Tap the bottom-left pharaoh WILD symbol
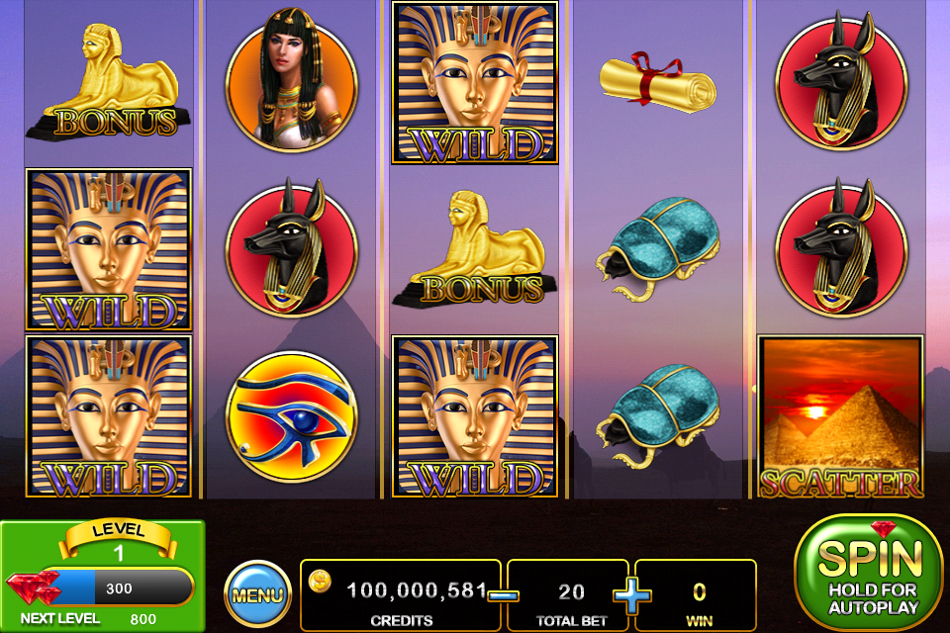 [109, 416]
